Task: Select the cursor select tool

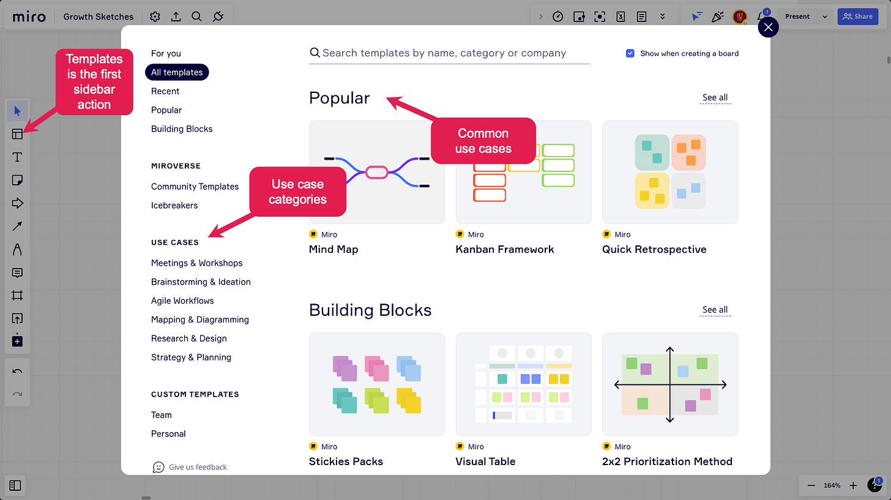Action: coord(17,111)
